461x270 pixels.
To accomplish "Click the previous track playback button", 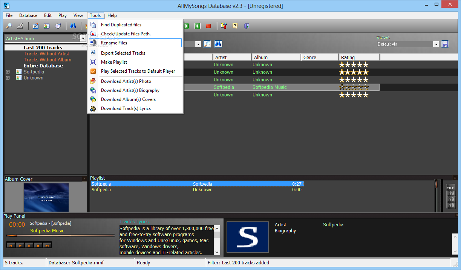I will tap(11, 245).
